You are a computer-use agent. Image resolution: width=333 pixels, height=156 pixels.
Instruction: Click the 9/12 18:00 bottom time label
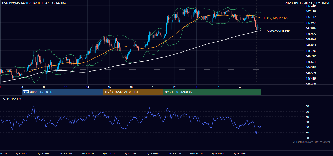(131, 154)
